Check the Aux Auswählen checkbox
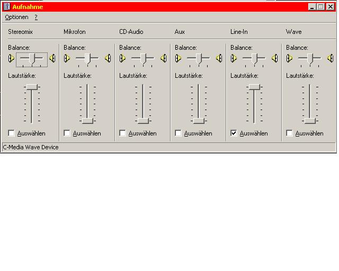The width and height of the screenshot is (339, 271). click(x=179, y=133)
